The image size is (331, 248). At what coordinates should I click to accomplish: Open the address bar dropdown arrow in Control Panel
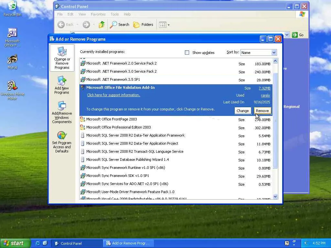(x=287, y=35)
